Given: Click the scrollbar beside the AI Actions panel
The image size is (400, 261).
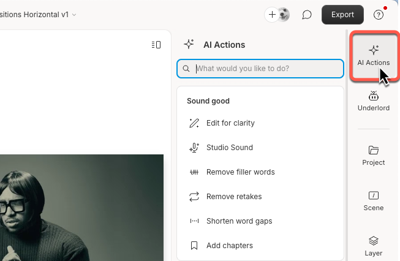Looking at the screenshot, I should click(347, 145).
